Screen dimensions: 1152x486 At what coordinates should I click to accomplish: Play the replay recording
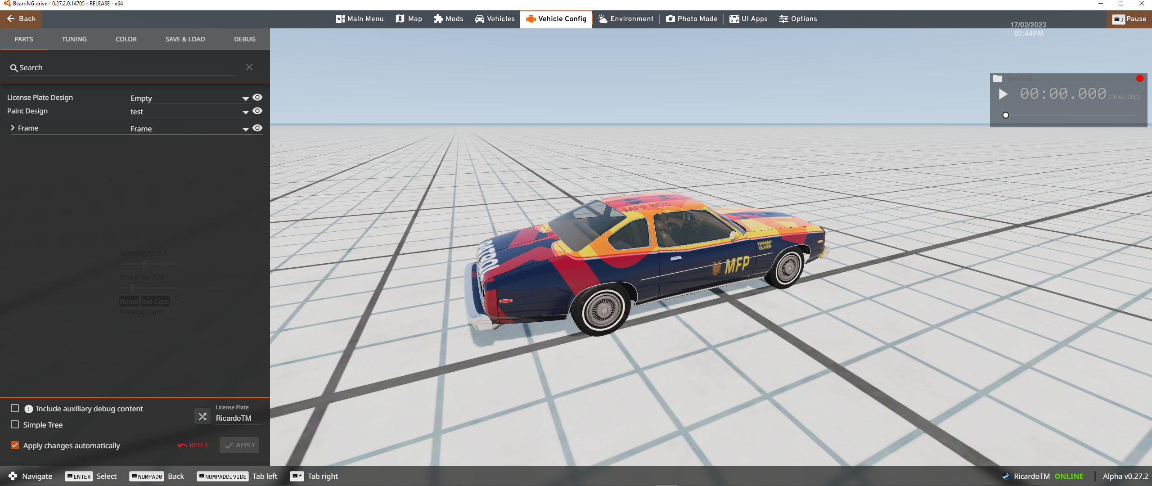[x=1003, y=94]
